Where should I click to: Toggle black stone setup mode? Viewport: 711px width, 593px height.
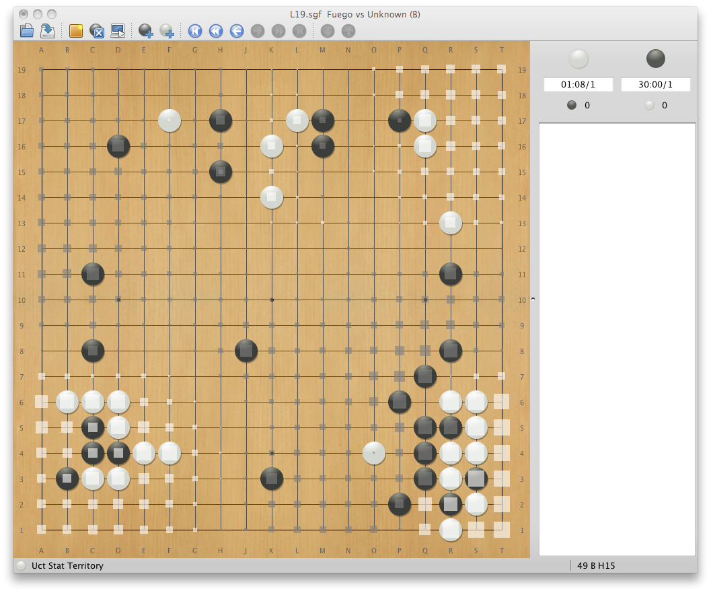146,30
